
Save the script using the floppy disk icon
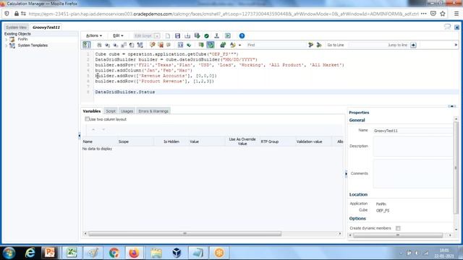coord(177,35)
